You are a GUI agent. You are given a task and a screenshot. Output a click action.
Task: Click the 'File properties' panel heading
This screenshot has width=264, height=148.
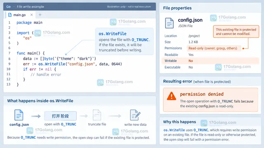(177, 8)
